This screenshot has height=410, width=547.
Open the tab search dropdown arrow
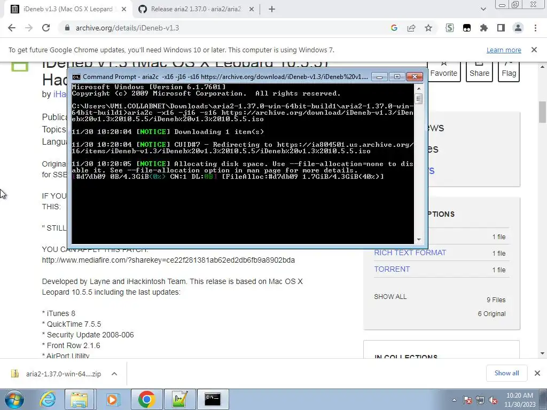[483, 9]
